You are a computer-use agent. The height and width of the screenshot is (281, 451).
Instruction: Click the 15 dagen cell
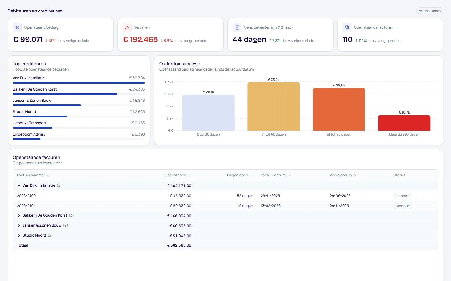pyautogui.click(x=245, y=206)
